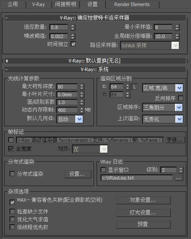
Task: Select the 设置 tab
Action: click(x=92, y=4)
